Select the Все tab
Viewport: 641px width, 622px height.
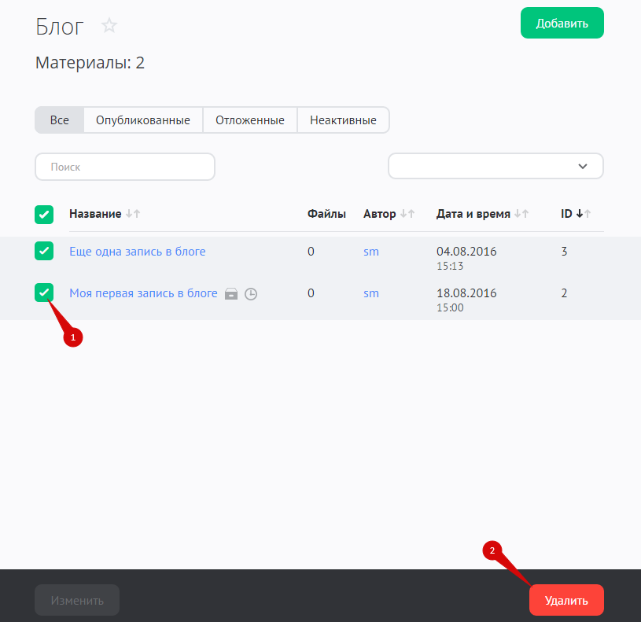click(x=60, y=120)
